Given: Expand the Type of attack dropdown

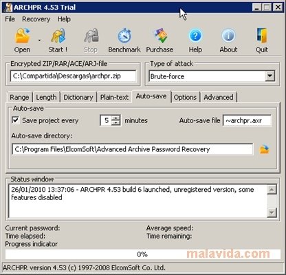Looking at the screenshot, I should coord(270,76).
